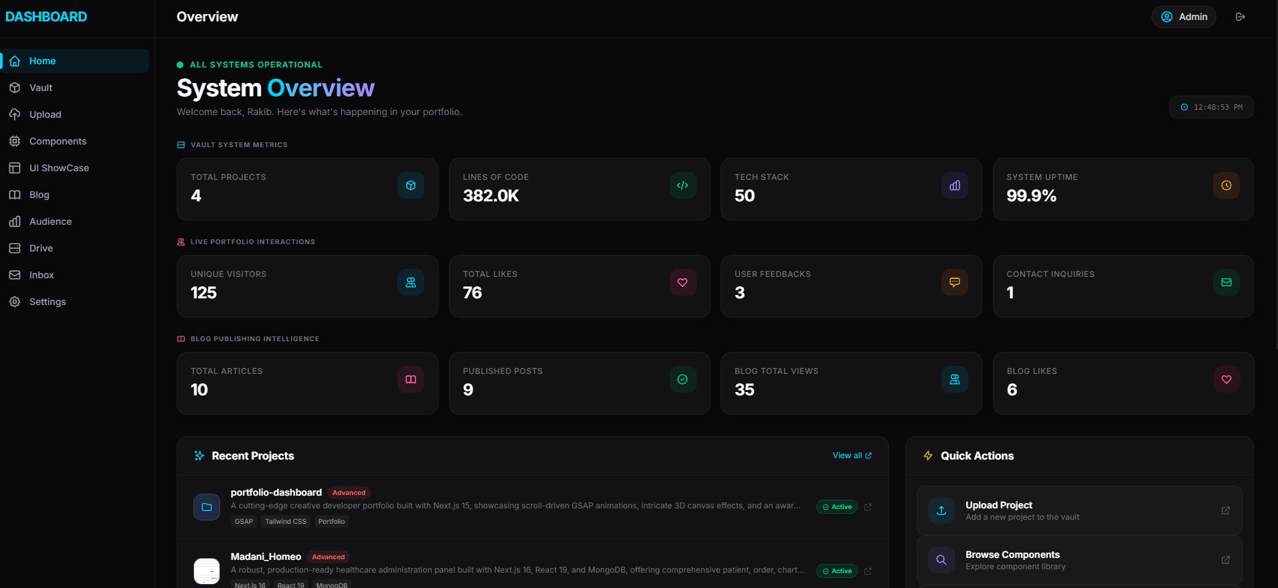Click the logout icon beside Admin

(1240, 17)
